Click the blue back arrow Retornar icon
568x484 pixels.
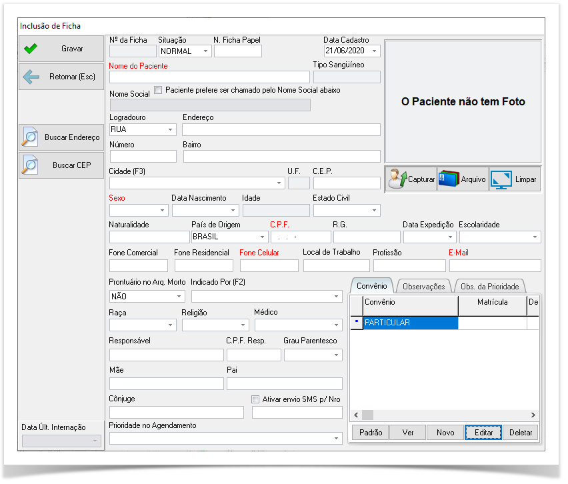(x=31, y=77)
